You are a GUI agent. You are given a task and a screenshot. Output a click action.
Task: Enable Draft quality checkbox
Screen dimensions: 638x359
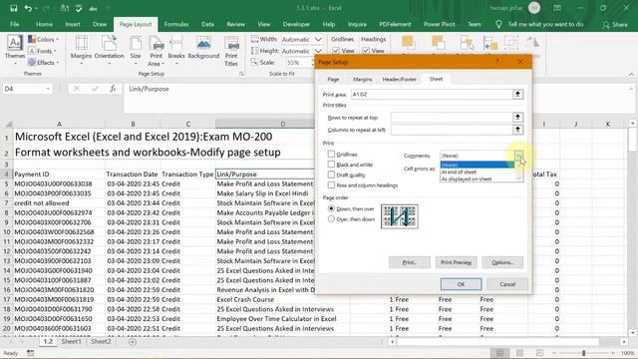[x=331, y=175]
